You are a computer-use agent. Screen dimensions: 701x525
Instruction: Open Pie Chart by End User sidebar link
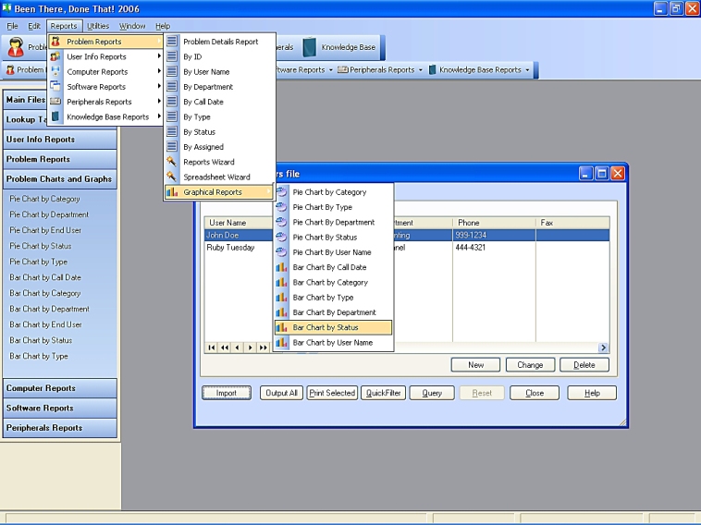tap(45, 230)
